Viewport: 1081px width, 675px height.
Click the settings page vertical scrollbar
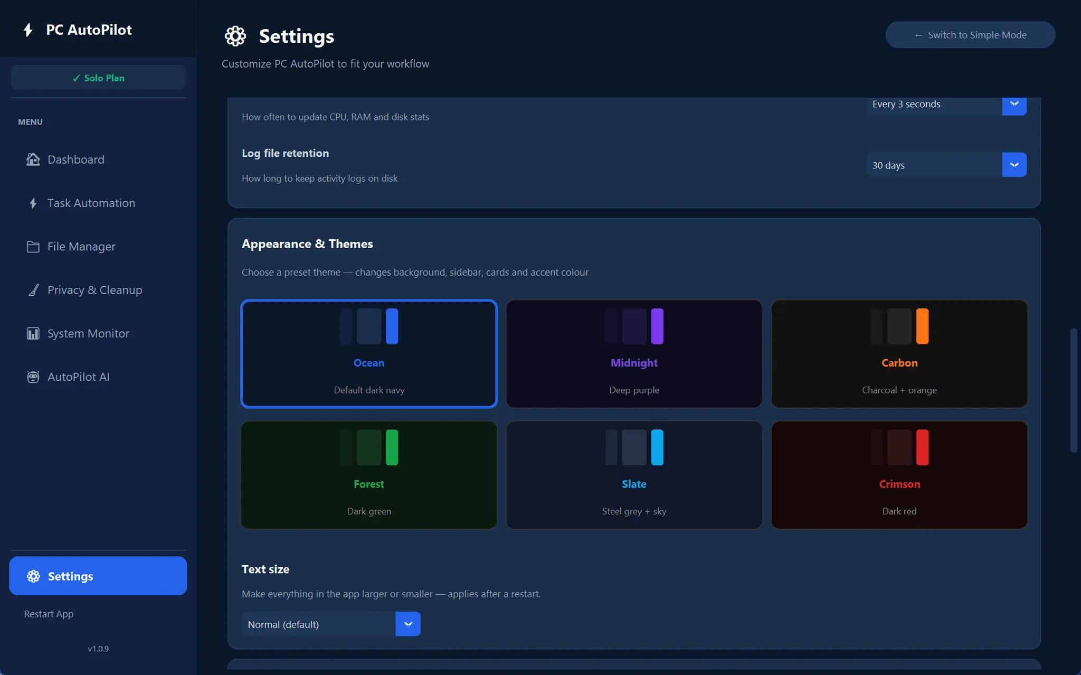click(1073, 390)
